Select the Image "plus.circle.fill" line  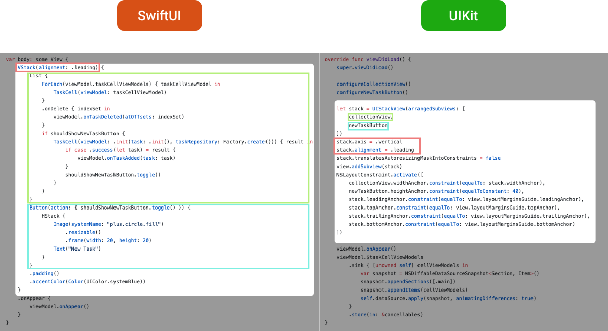[x=108, y=224]
